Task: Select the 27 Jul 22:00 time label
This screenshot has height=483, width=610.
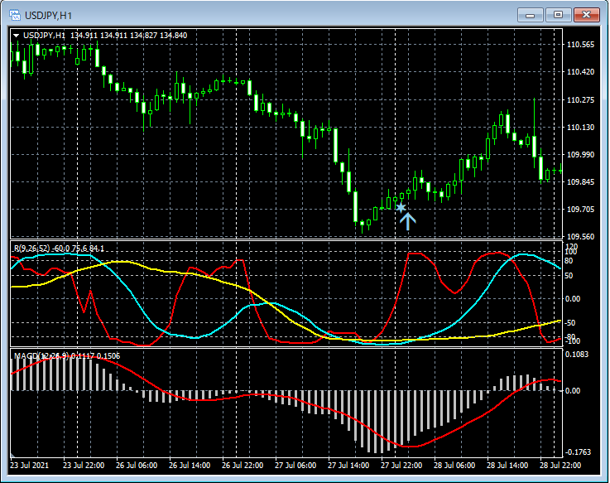Action: [401, 466]
